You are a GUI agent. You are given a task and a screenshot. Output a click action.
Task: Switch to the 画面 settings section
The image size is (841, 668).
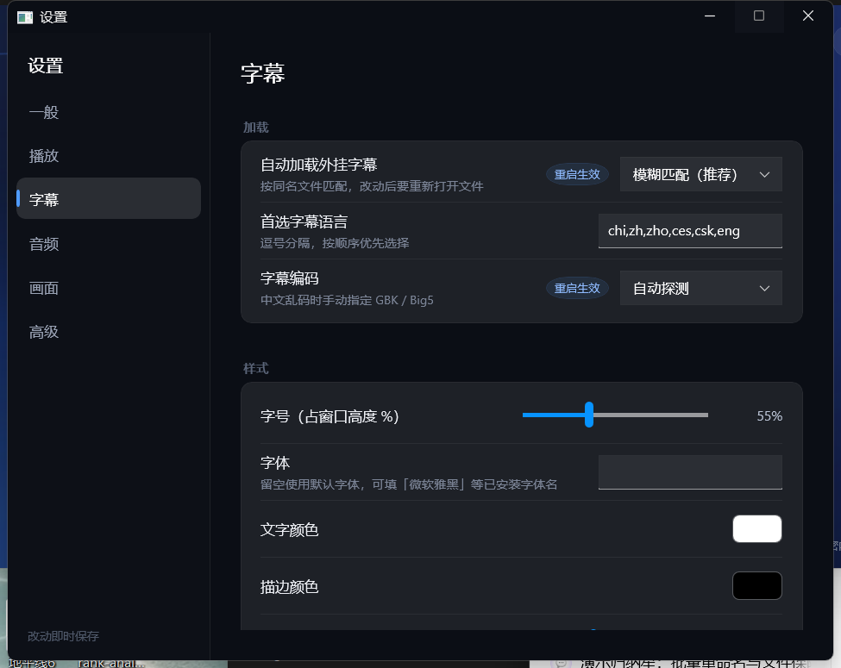(x=109, y=288)
